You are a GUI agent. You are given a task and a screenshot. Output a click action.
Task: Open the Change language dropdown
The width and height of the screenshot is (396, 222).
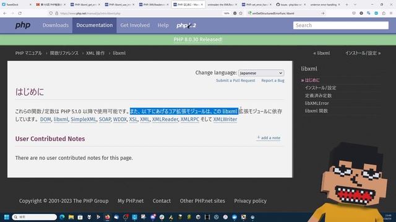tap(261, 73)
